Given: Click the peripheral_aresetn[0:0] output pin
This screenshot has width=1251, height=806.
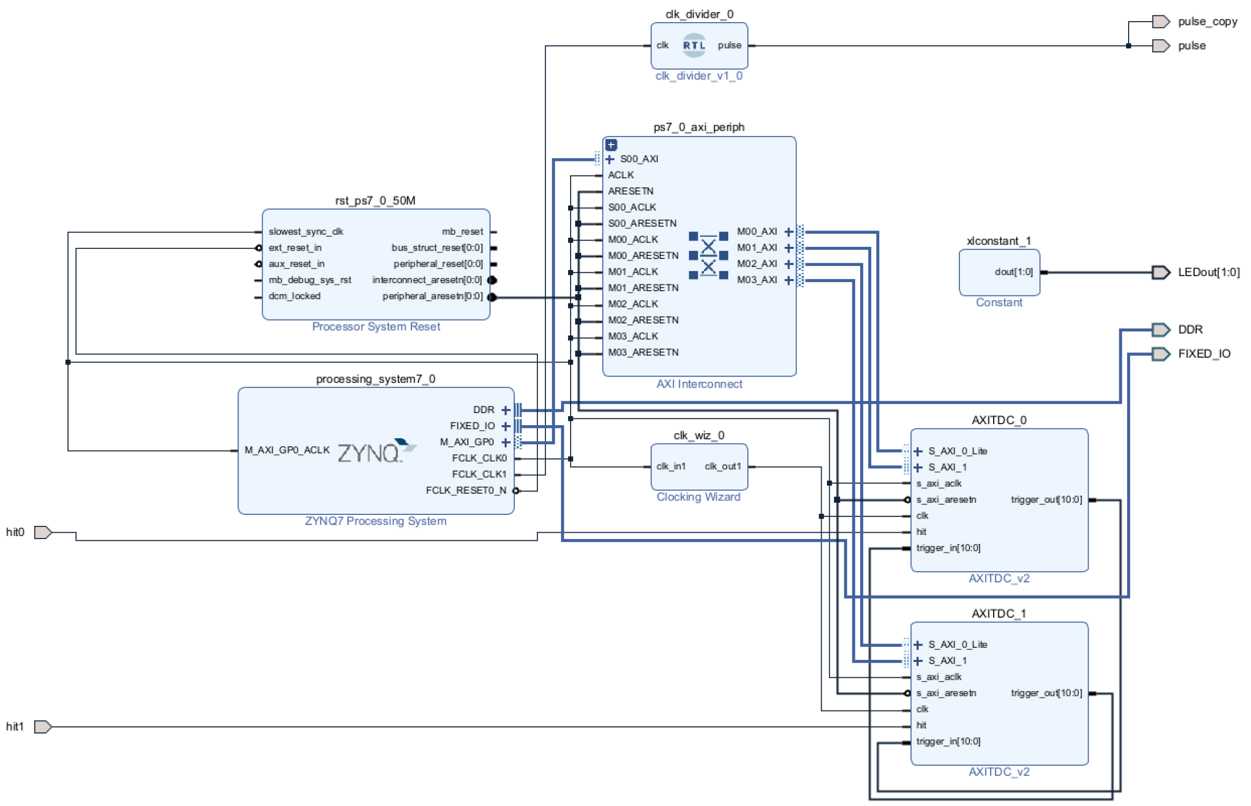Looking at the screenshot, I should tap(492, 297).
